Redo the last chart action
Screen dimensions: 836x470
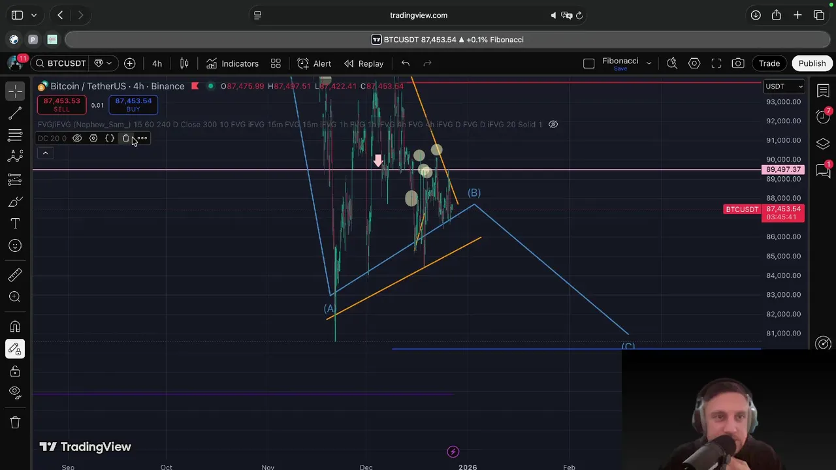(x=428, y=63)
